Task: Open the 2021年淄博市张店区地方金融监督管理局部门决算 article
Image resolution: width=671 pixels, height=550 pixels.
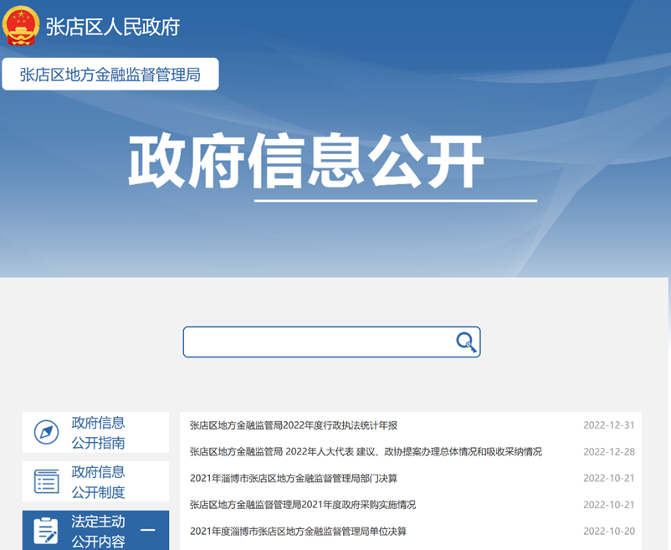Action: (x=293, y=478)
